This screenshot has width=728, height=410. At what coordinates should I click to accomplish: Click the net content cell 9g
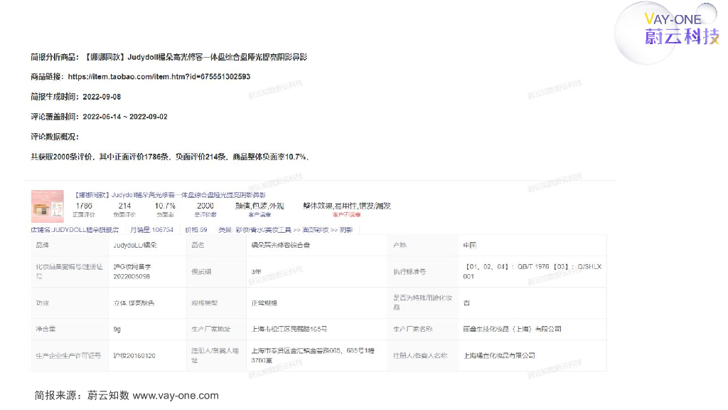(148, 329)
